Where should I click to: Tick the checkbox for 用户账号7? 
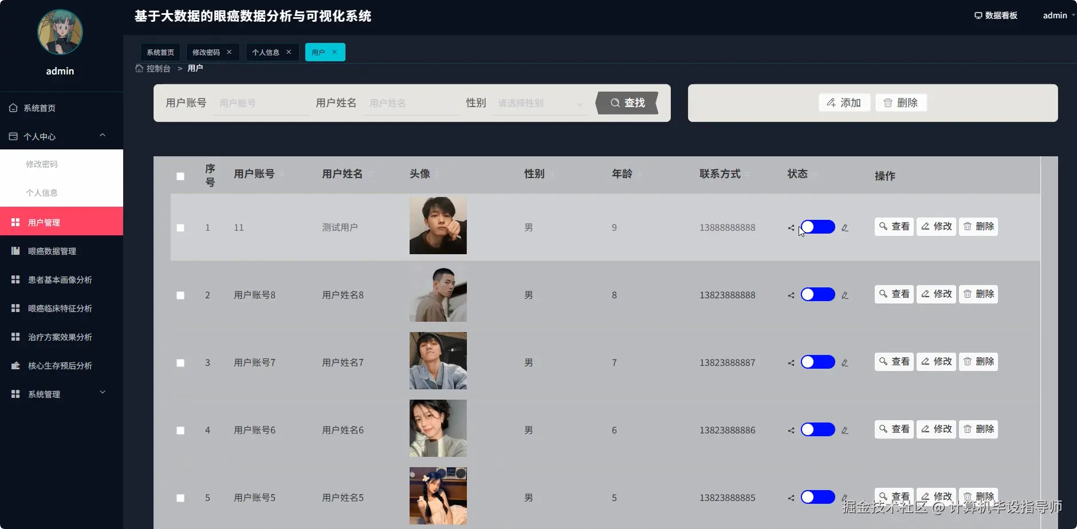(x=180, y=363)
